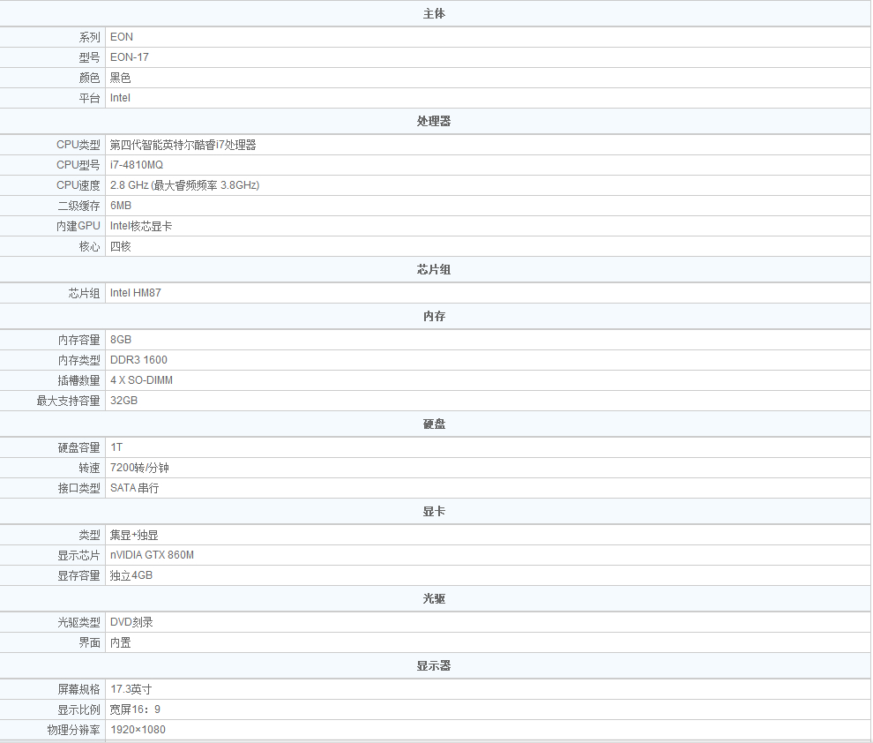Click the DVD刻录 optical drive value

click(x=131, y=622)
